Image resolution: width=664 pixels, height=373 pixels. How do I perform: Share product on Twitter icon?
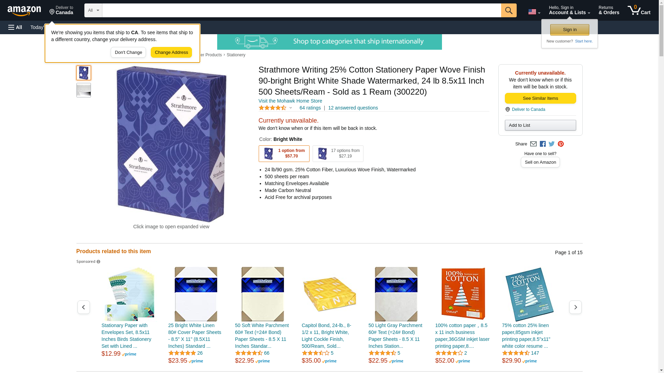pos(552,144)
